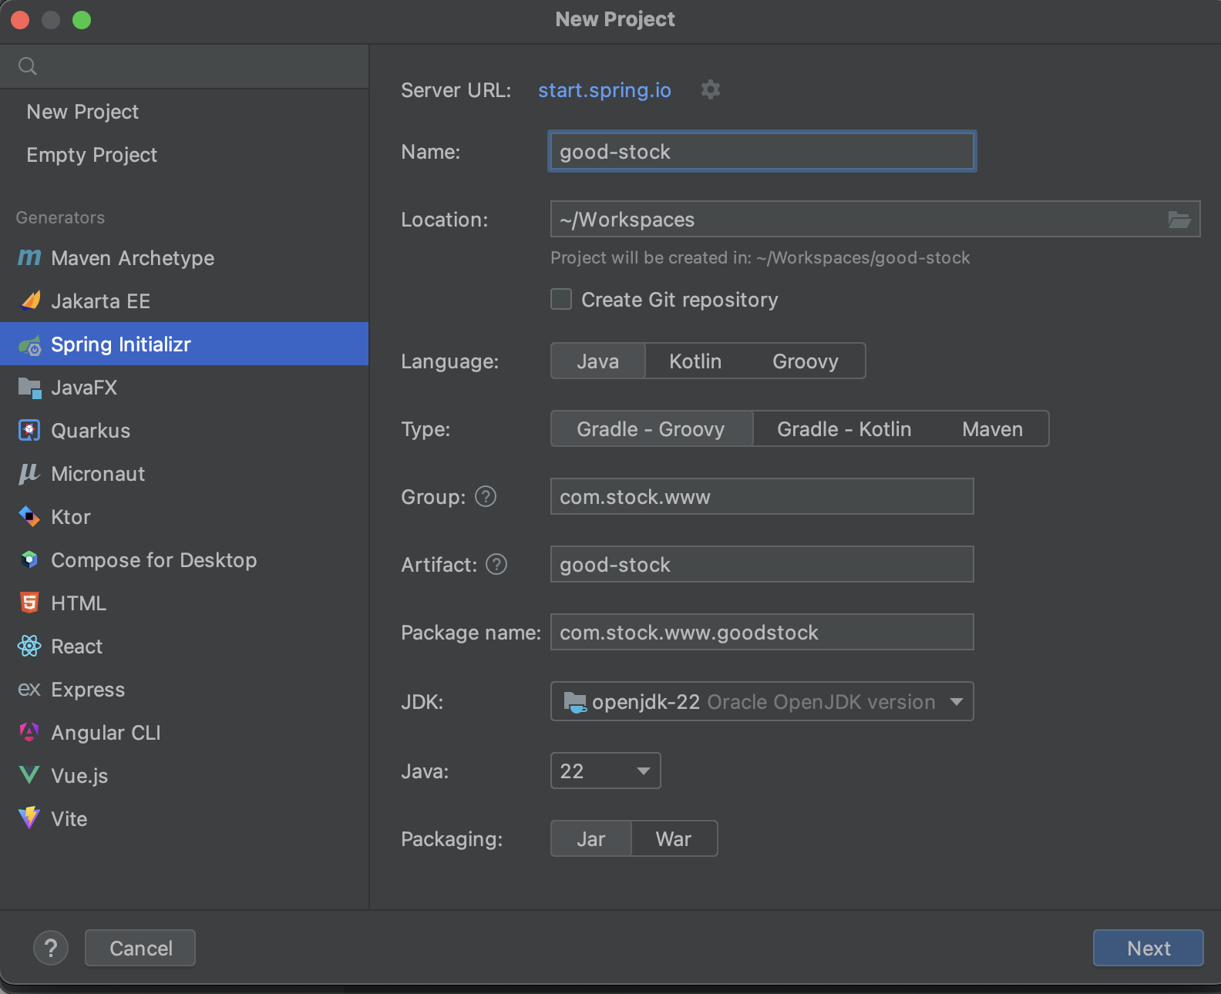Select Micronaut generator label
Viewport: 1221px width, 994px height.
[98, 474]
